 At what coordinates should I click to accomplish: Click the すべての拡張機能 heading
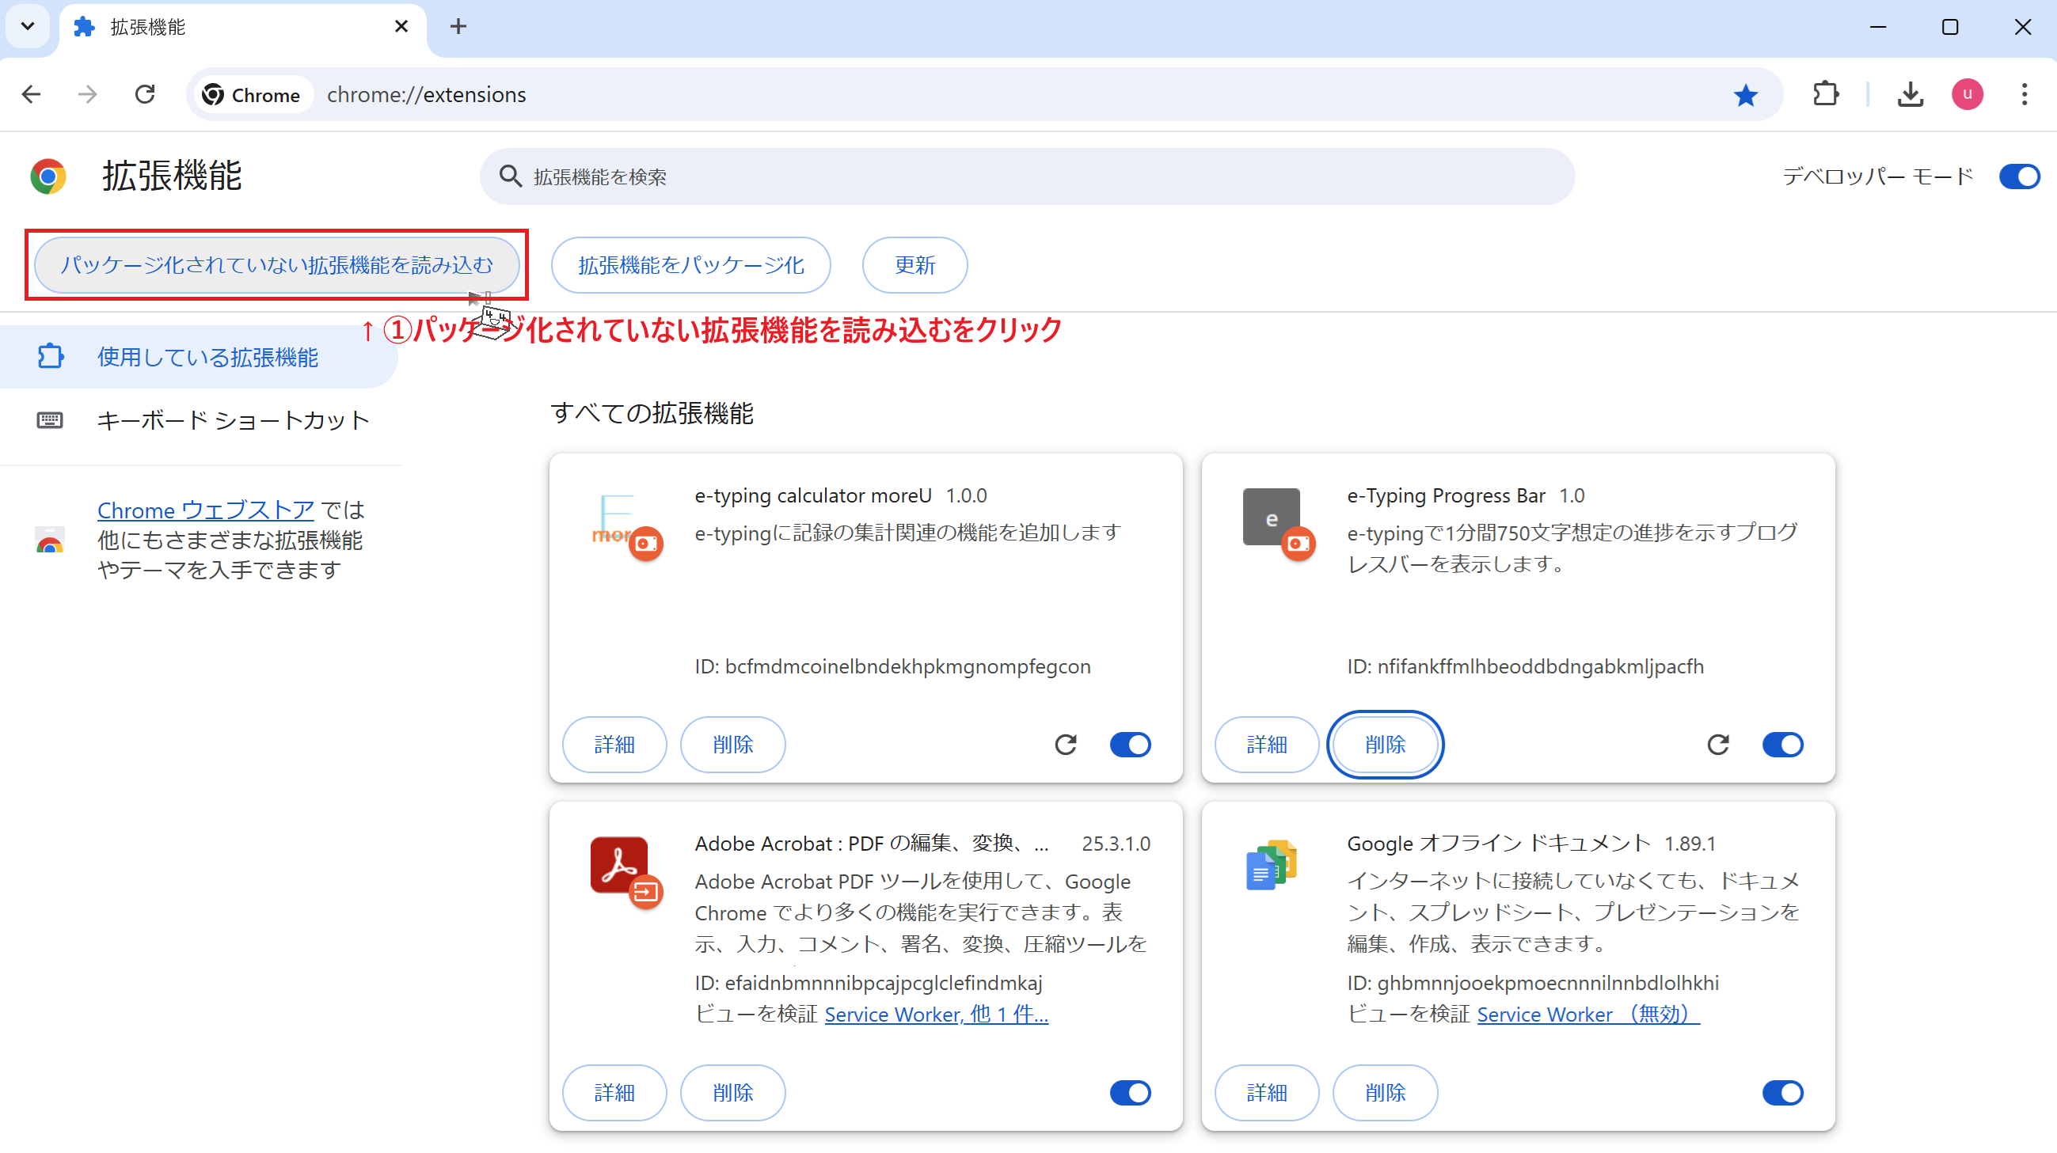652,413
